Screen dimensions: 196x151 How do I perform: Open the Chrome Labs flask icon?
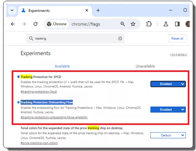pyautogui.click(x=166, y=24)
